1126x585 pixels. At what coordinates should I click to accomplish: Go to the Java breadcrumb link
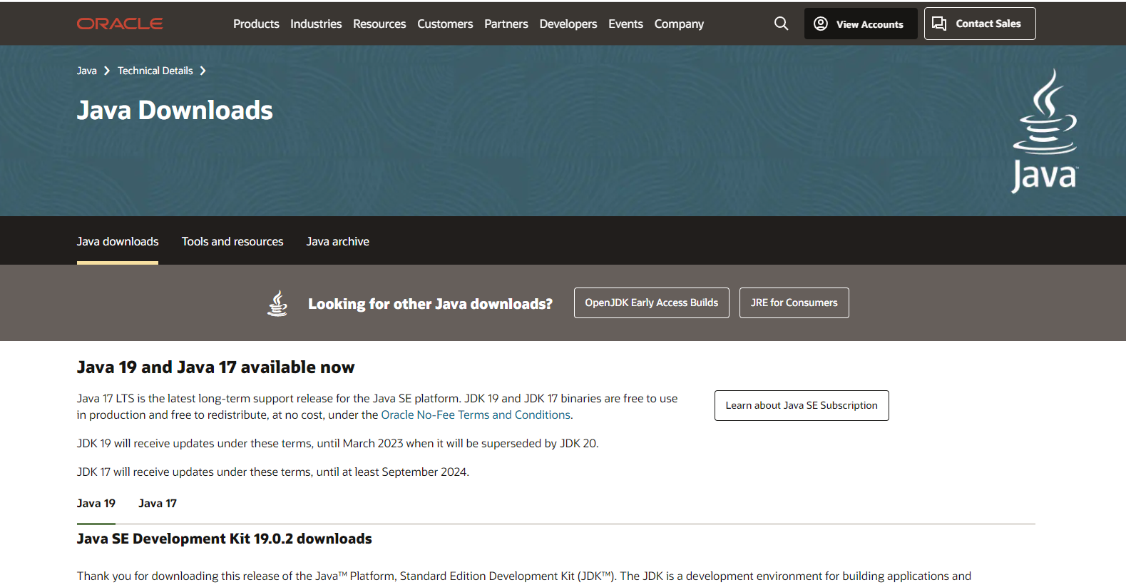point(87,71)
